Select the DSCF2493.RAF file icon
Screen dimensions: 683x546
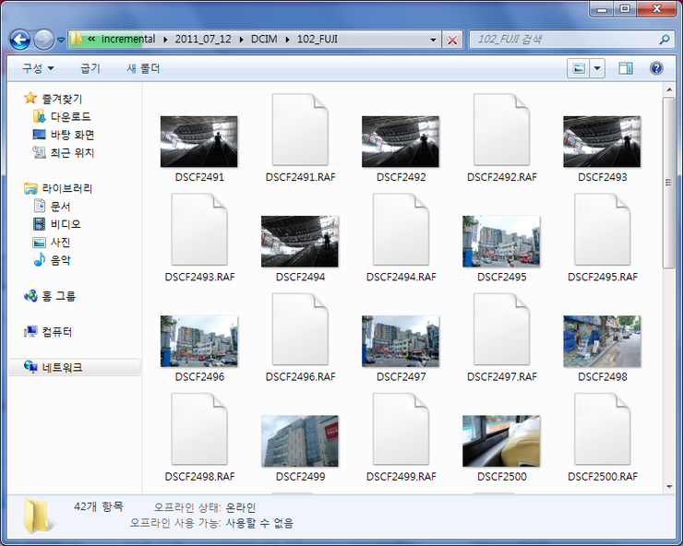point(199,230)
